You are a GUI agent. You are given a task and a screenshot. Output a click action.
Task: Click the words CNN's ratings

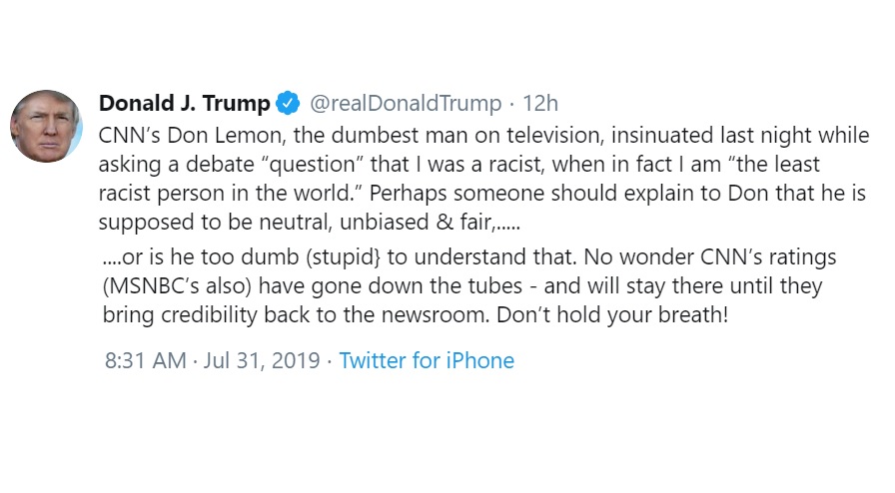768,257
